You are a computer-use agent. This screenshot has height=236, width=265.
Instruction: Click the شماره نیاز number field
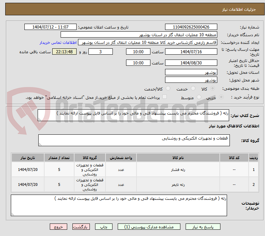(191, 27)
